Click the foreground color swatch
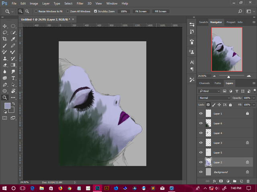Viewport: 257px width, 192px height. point(7,106)
